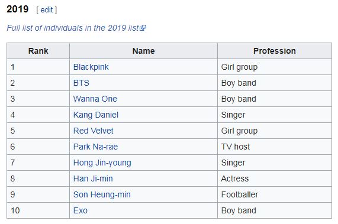
Task: Open the Exo link in row 10
Action: [80, 210]
